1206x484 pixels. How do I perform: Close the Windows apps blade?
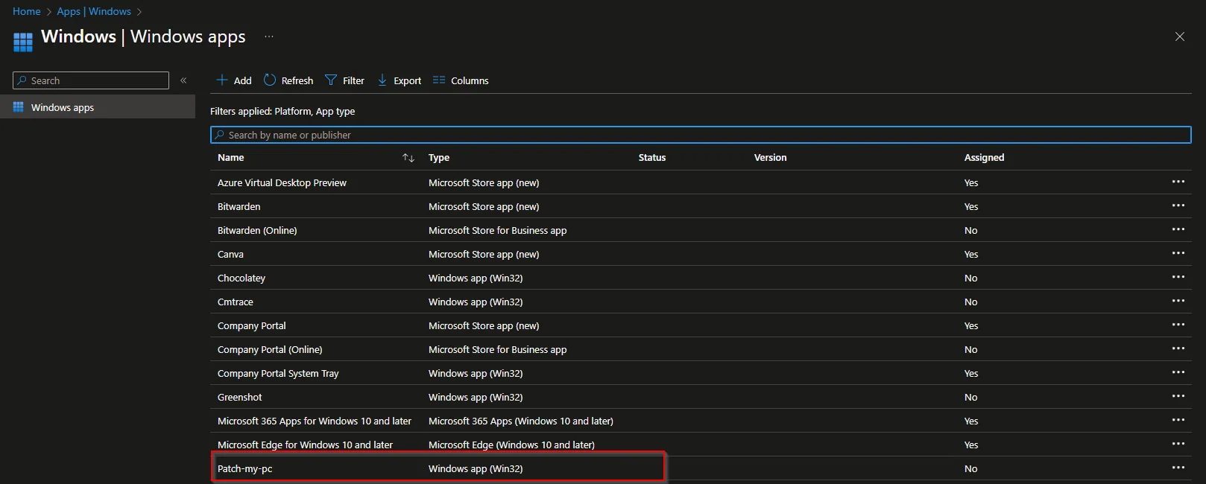pyautogui.click(x=1180, y=36)
